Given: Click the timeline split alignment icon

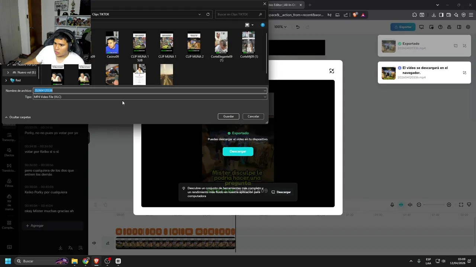Looking at the screenshot, I should point(410,205).
